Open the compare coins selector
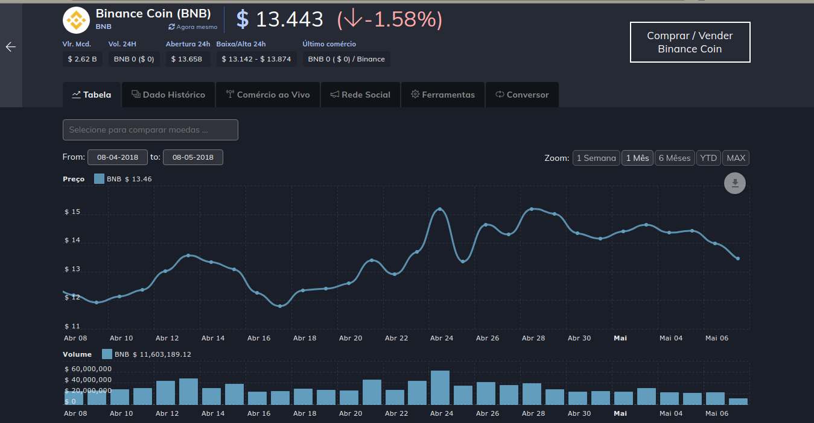This screenshot has width=814, height=423. pyautogui.click(x=150, y=130)
